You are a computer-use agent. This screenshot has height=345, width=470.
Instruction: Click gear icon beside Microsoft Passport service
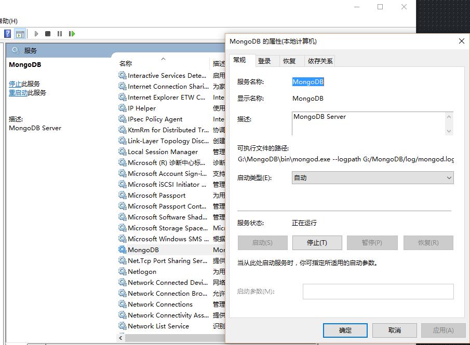point(122,195)
